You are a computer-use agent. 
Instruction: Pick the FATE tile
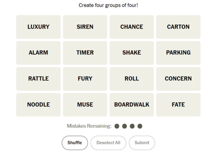pyautogui.click(x=178, y=105)
